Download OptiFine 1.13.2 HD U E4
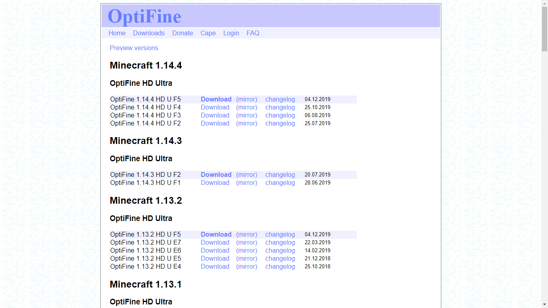This screenshot has width=548, height=308. 215,267
